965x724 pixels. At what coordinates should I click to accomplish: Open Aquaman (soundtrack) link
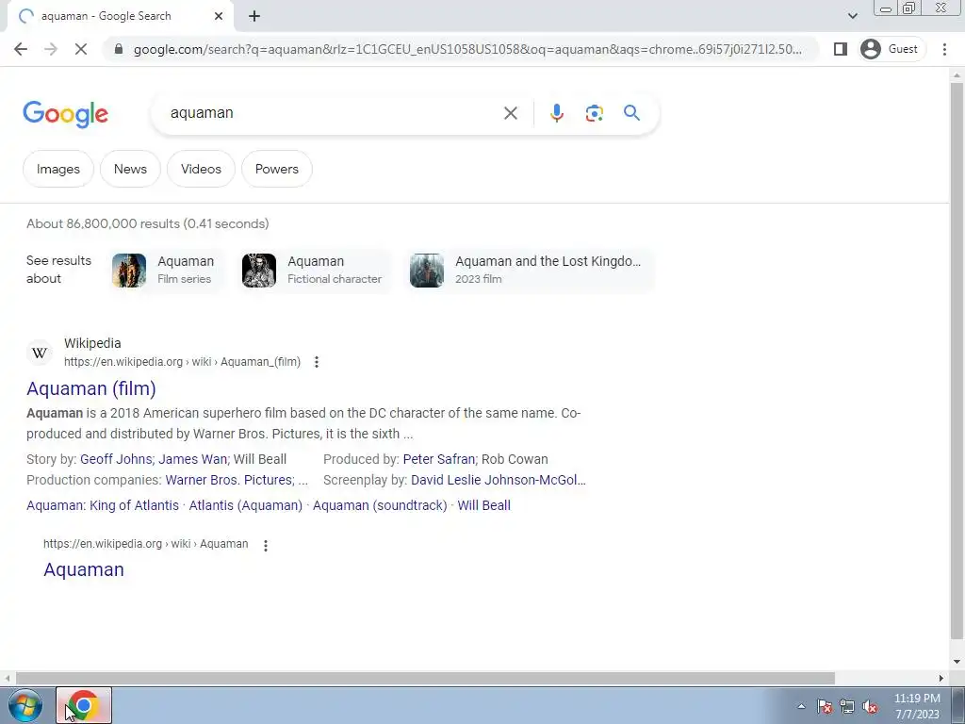pos(380,505)
